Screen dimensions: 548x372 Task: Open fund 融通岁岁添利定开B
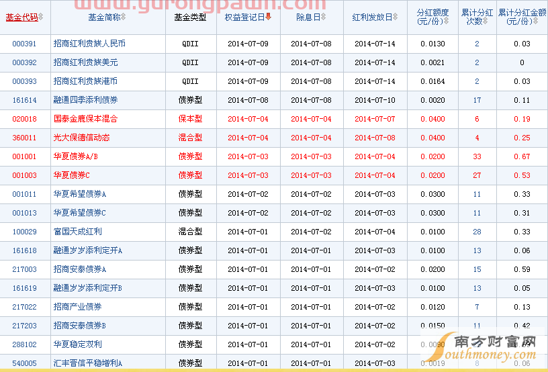click(x=88, y=289)
